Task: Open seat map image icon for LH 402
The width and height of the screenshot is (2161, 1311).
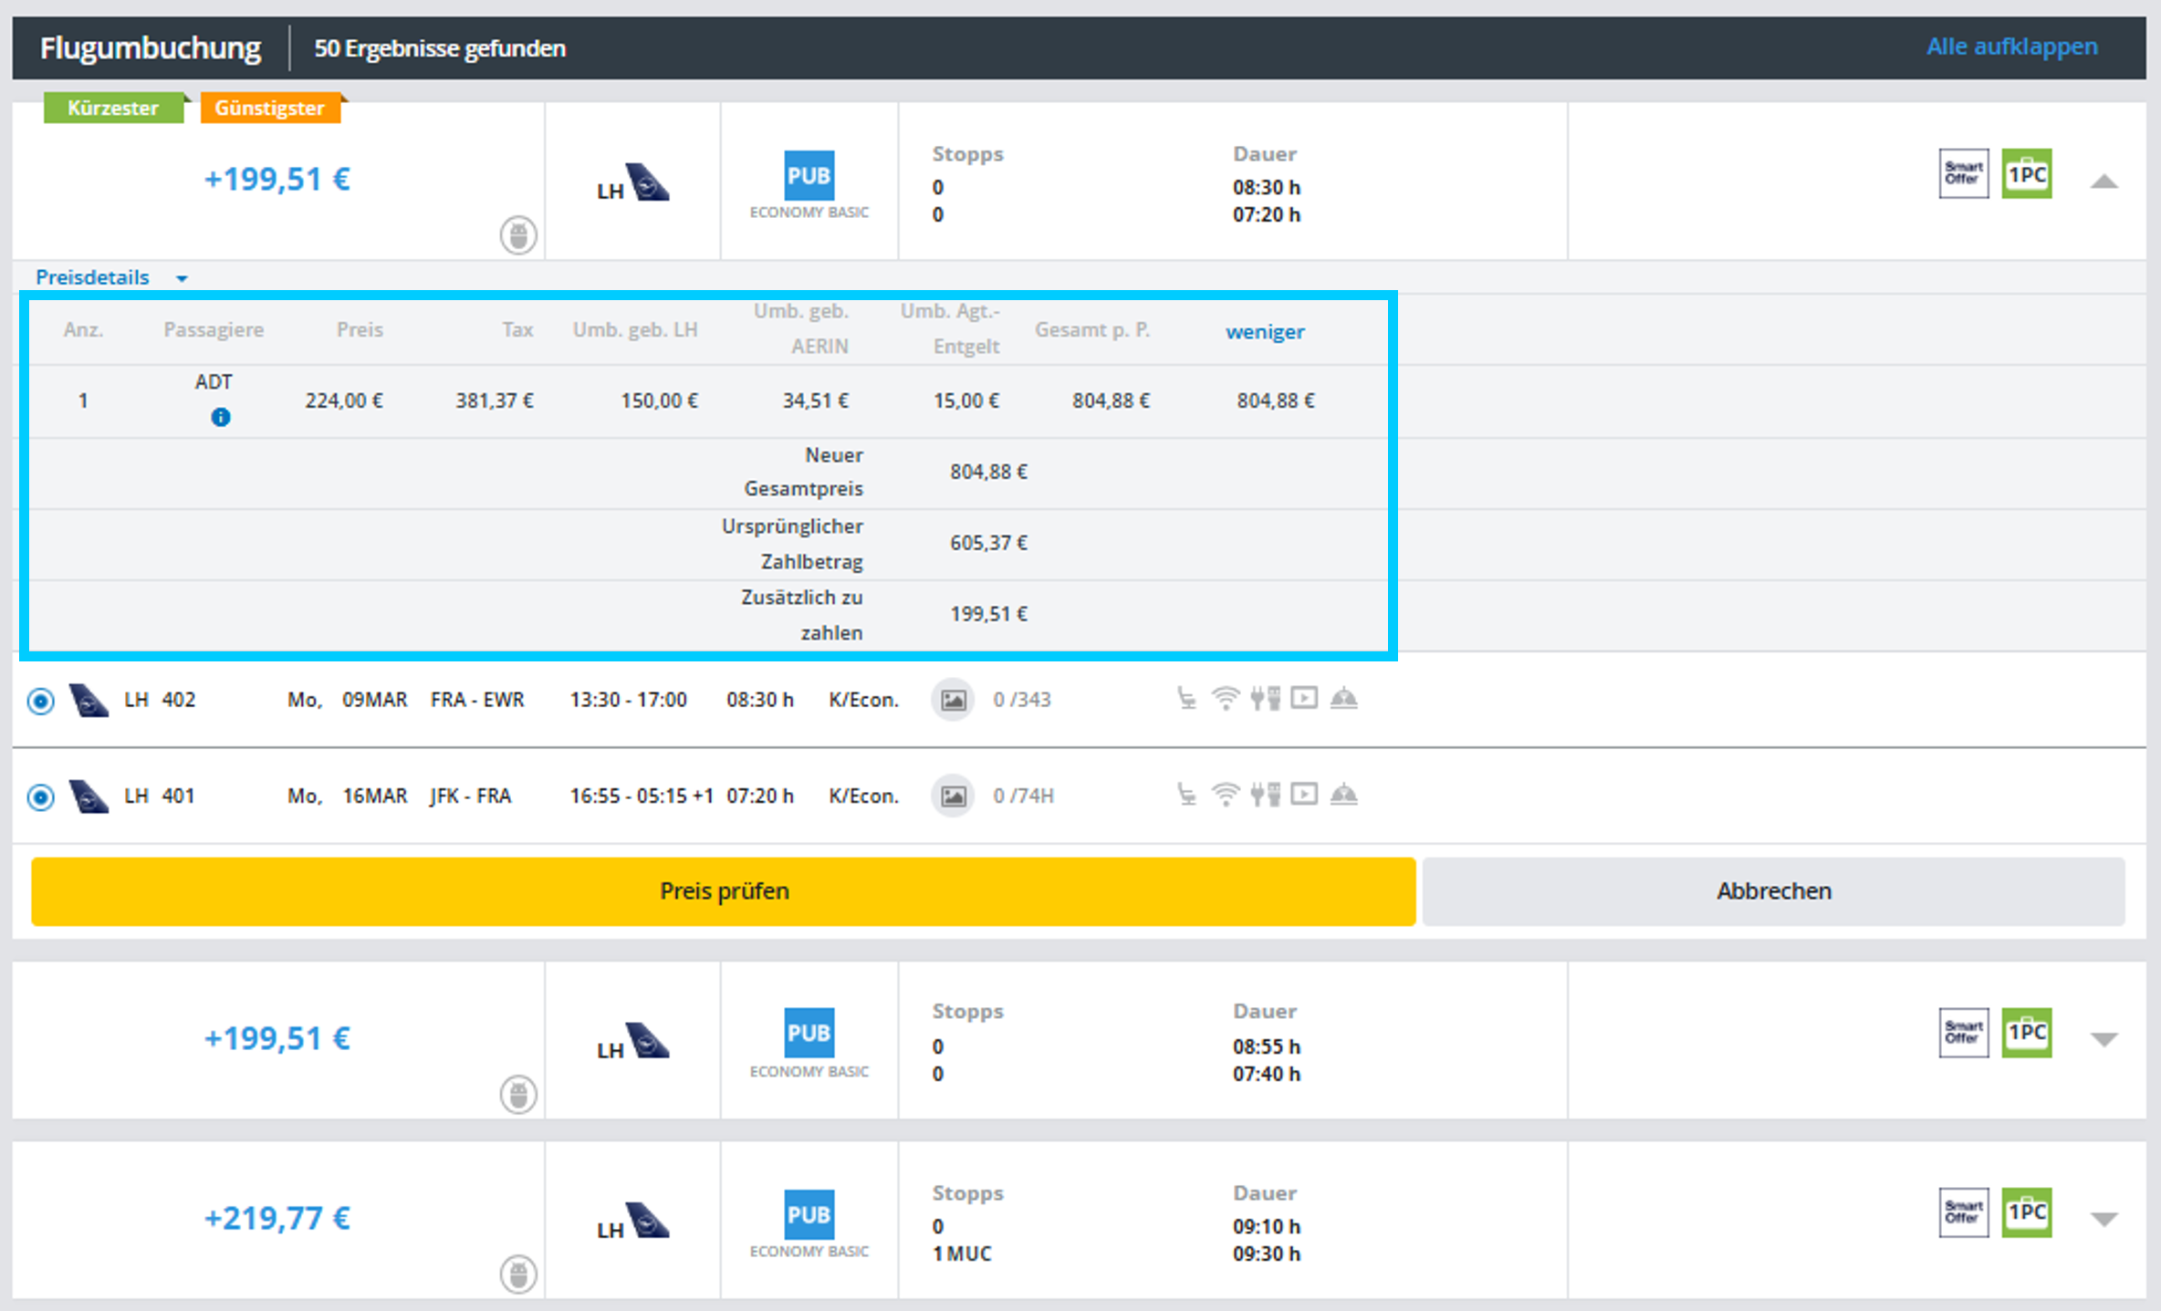Action: coord(953,700)
